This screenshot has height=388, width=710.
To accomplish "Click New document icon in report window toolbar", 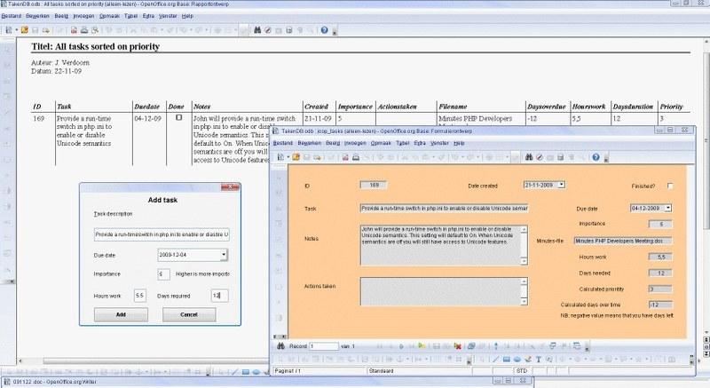I will [9, 30].
